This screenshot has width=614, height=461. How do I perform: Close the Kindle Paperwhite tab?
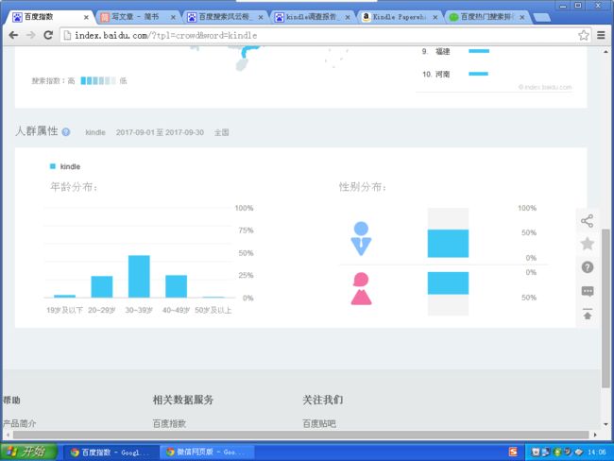coord(435,17)
